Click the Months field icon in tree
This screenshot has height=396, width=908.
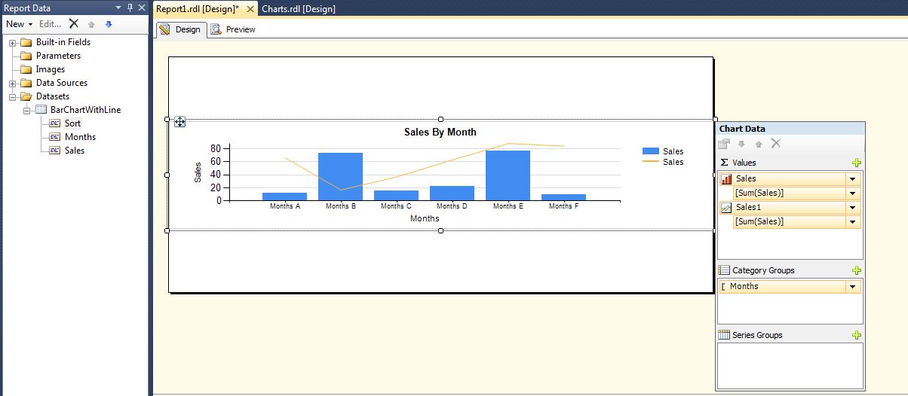click(x=54, y=137)
